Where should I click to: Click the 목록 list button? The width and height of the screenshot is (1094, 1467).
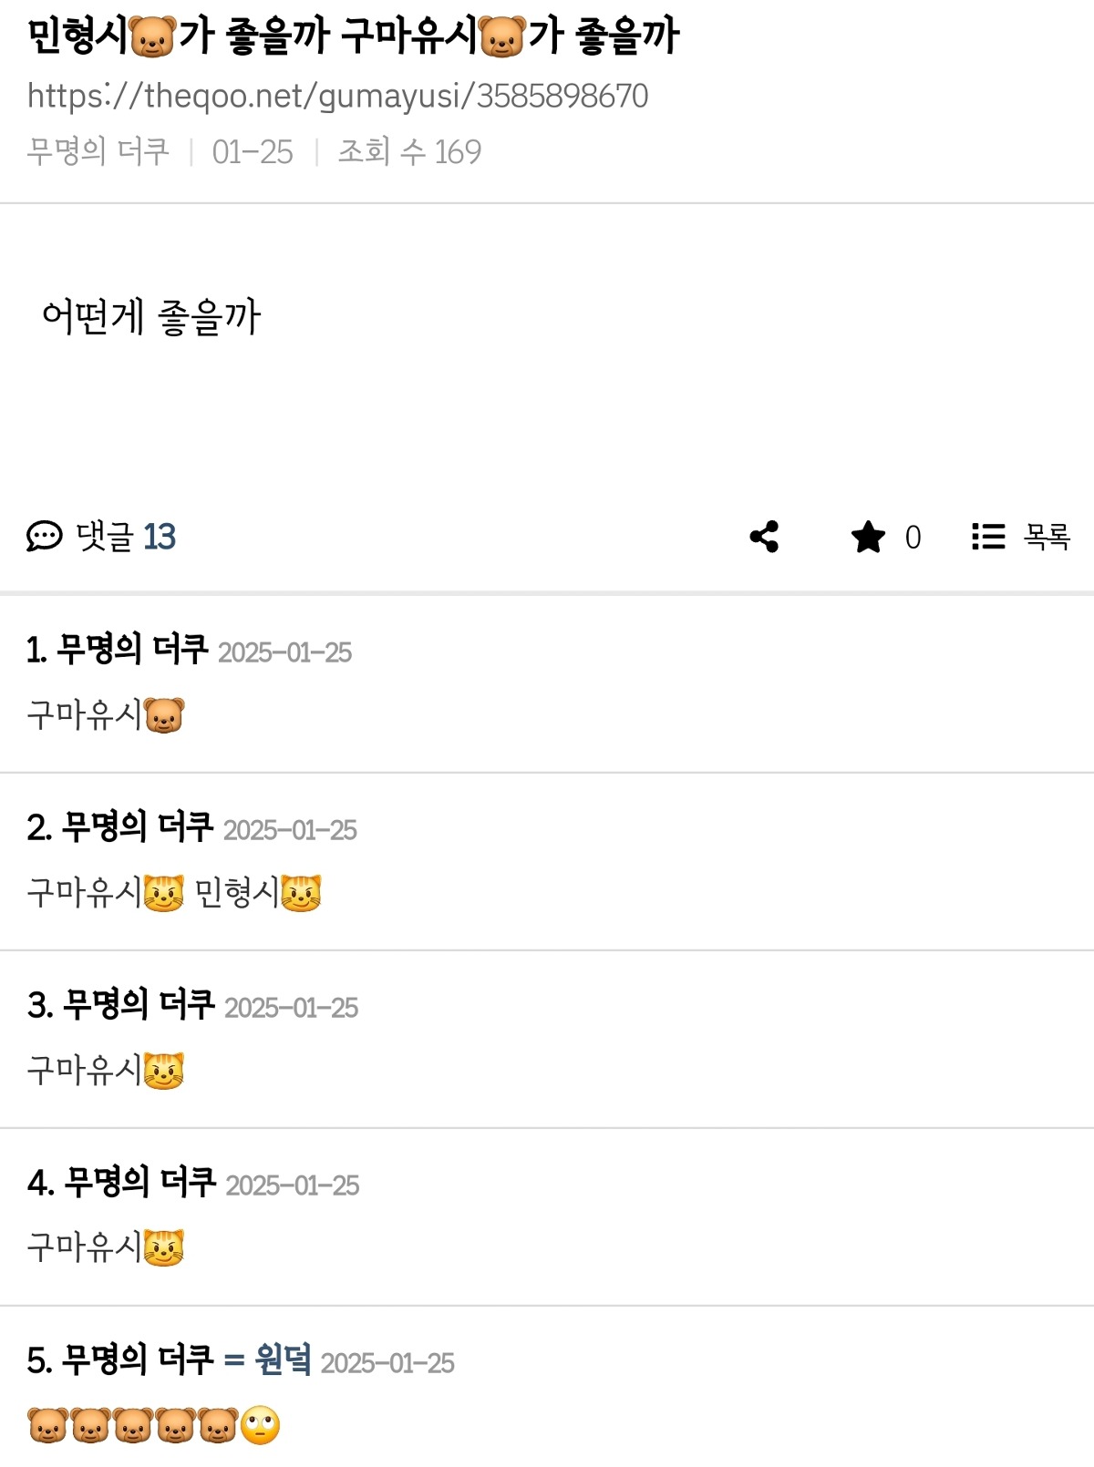point(1046,537)
